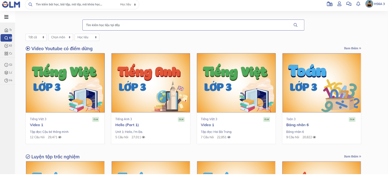Open the 'Bảng nhân 6' lesson title

point(297,125)
